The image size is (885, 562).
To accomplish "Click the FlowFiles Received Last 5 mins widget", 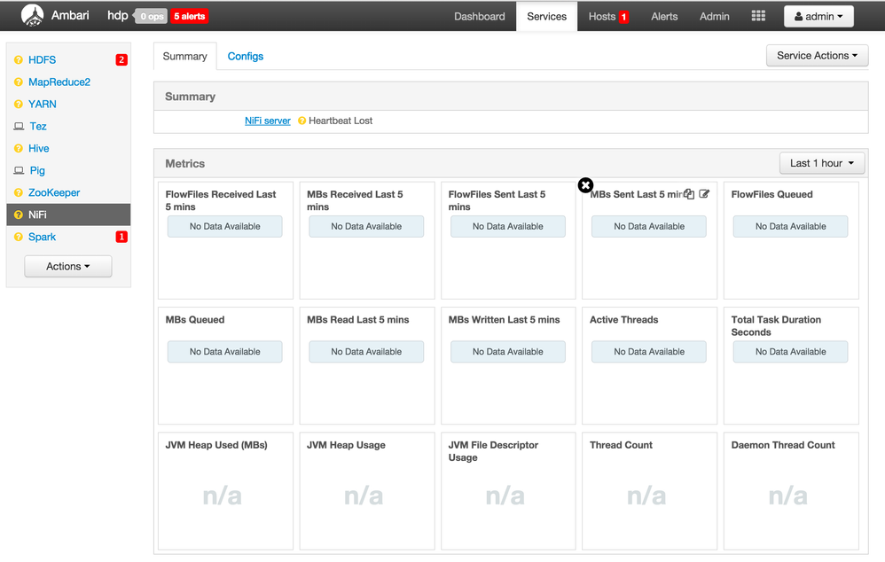I will click(225, 240).
